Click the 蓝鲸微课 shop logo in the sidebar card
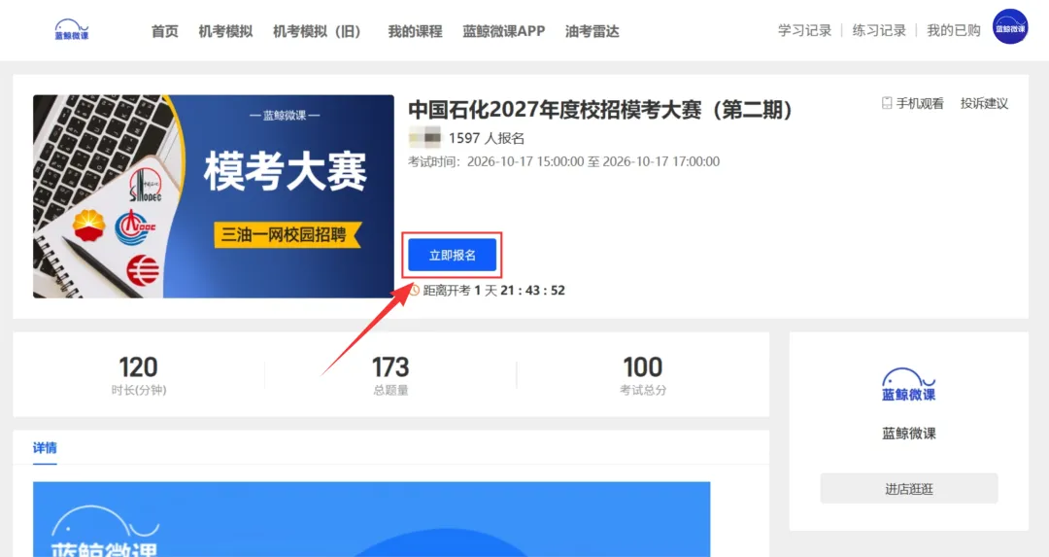Viewport: 1049px width, 557px height. (908, 384)
